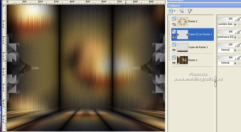The height and width of the screenshot is (132, 241).
Task: Click the layers palette pane splitter arrow
Action: [215, 82]
